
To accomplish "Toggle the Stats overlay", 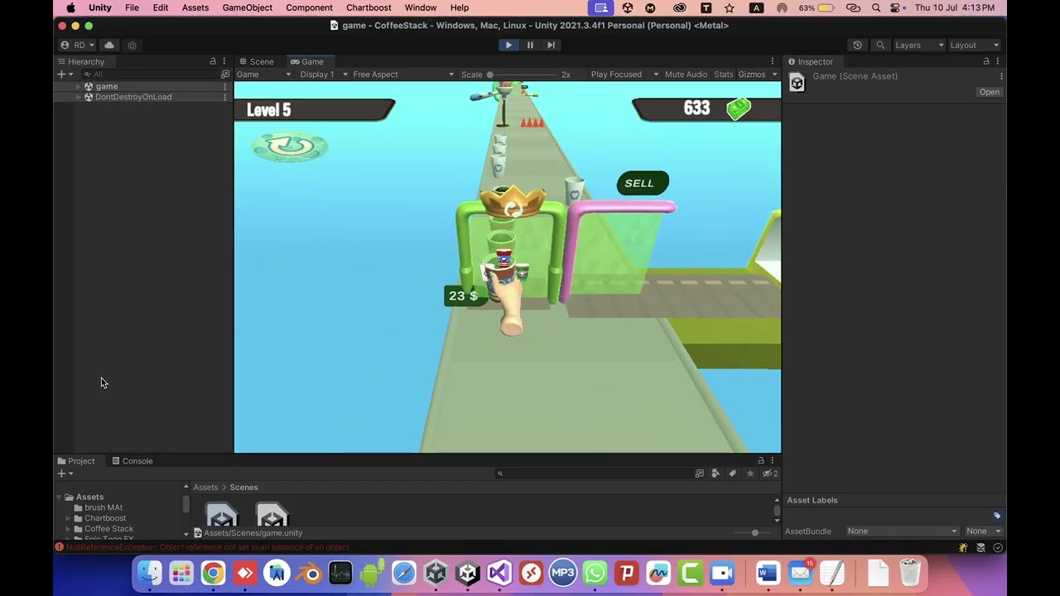I will point(724,74).
